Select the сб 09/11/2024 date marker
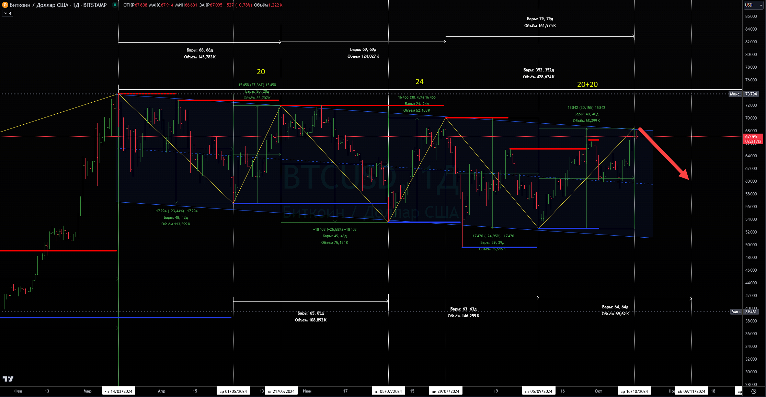The height and width of the screenshot is (397, 766). click(x=691, y=391)
